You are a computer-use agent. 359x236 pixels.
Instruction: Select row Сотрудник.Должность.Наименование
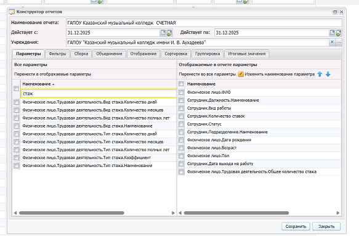(259, 100)
